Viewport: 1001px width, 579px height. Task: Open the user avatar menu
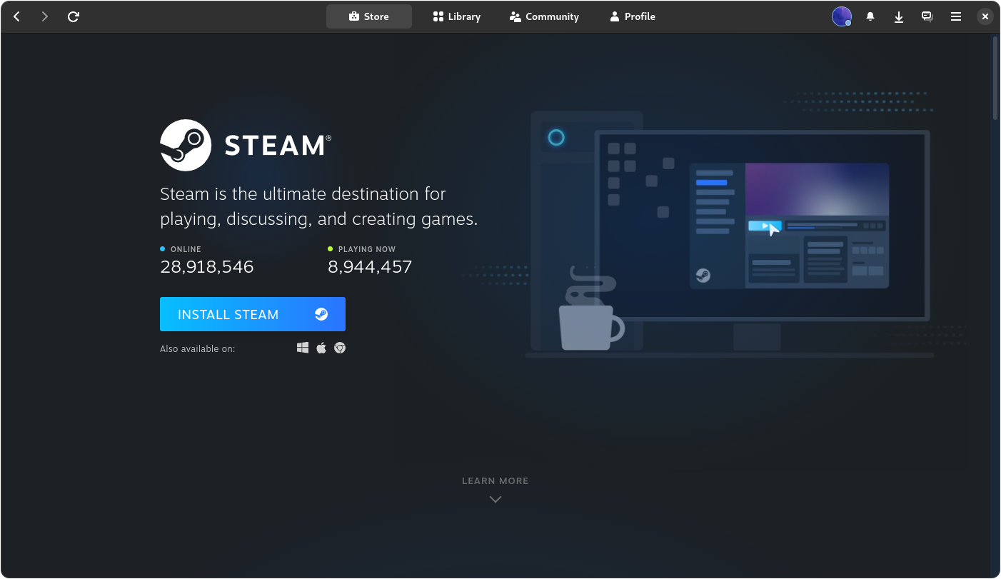click(x=842, y=16)
